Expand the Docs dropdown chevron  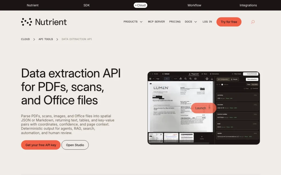pos(195,22)
